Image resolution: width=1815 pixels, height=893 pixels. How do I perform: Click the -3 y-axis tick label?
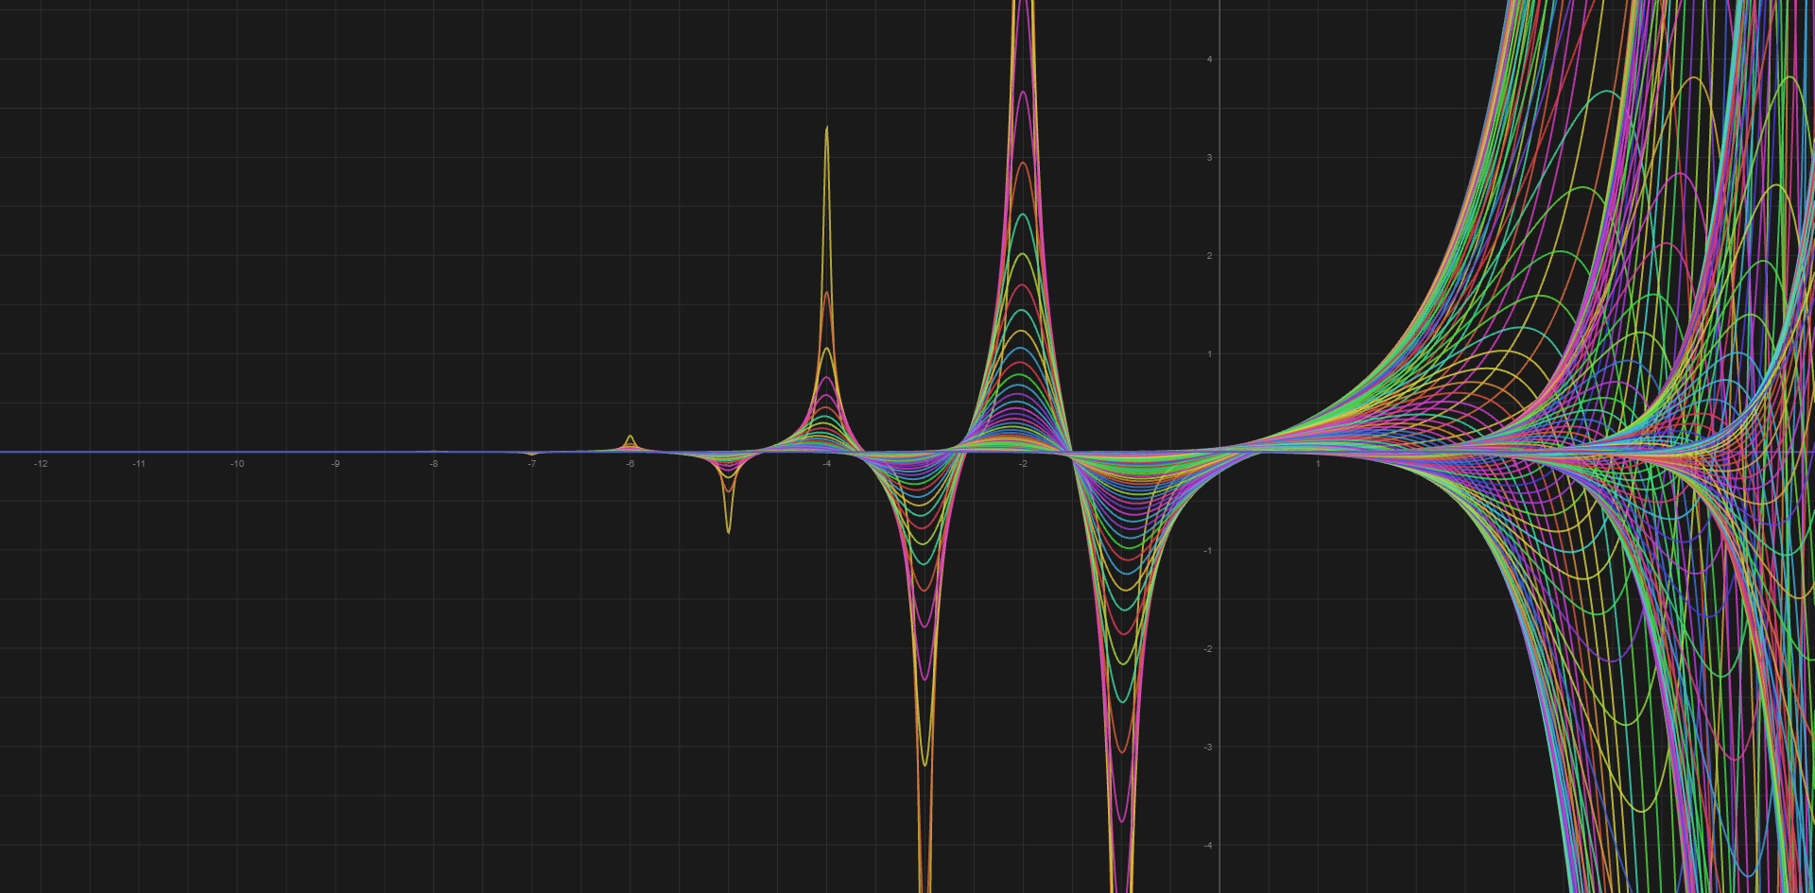click(x=1207, y=747)
